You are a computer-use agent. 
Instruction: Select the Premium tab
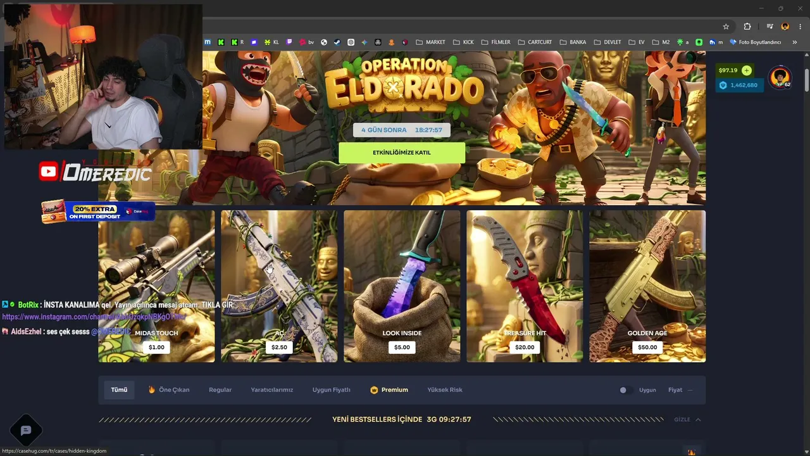pyautogui.click(x=389, y=390)
